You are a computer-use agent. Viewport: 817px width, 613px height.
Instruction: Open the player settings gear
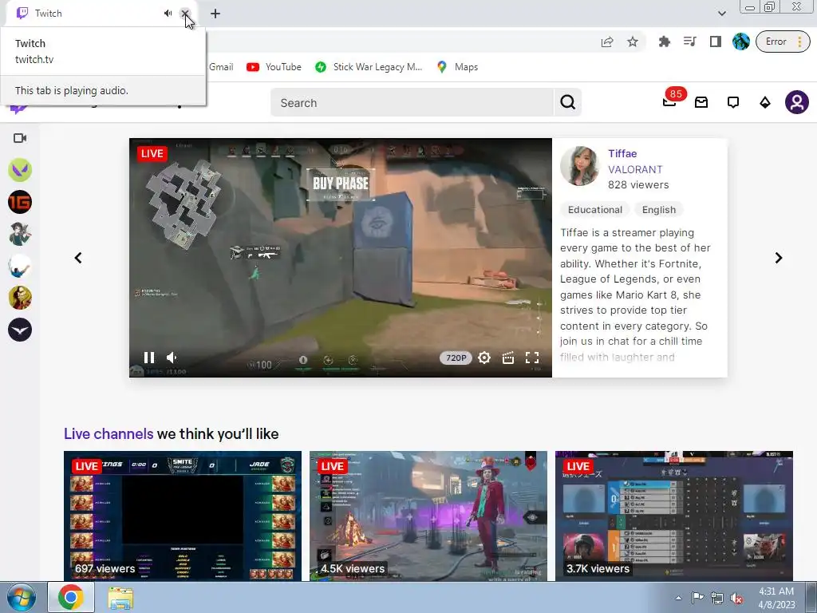tap(484, 358)
